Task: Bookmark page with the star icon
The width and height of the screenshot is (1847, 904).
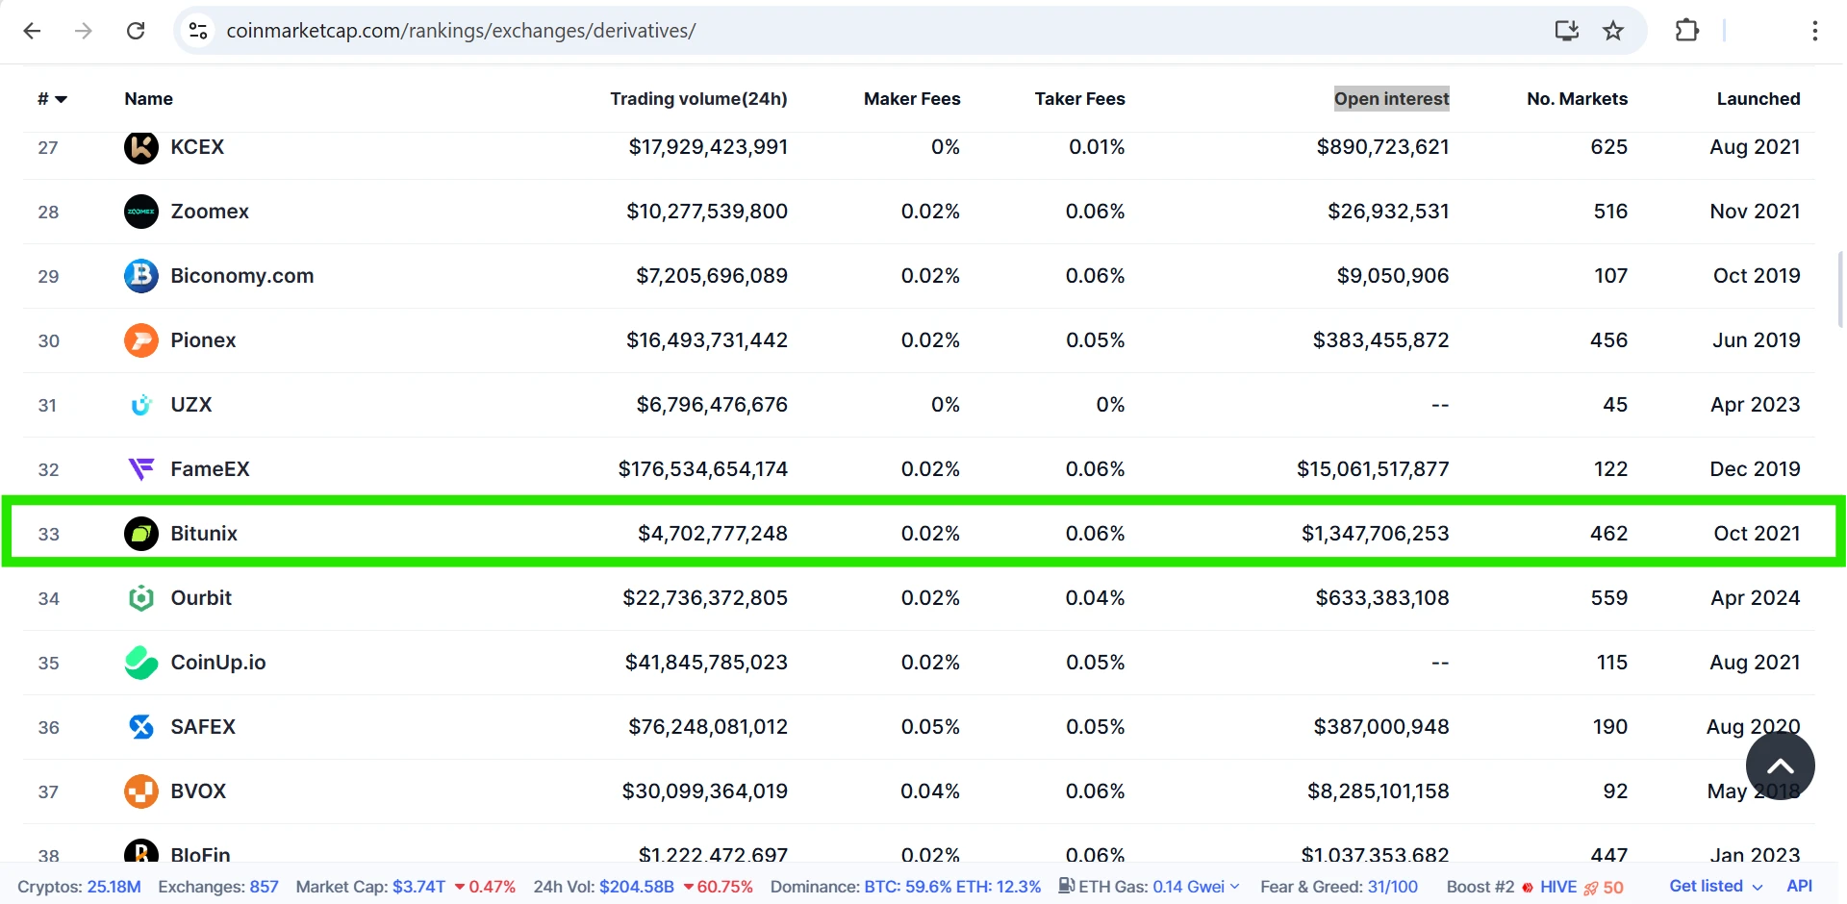Action: coord(1613,31)
